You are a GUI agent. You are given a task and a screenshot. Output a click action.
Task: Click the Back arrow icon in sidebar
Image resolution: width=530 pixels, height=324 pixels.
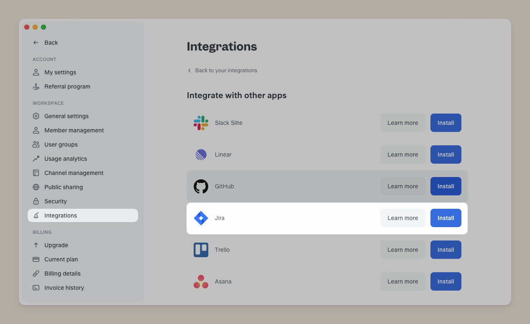point(36,43)
